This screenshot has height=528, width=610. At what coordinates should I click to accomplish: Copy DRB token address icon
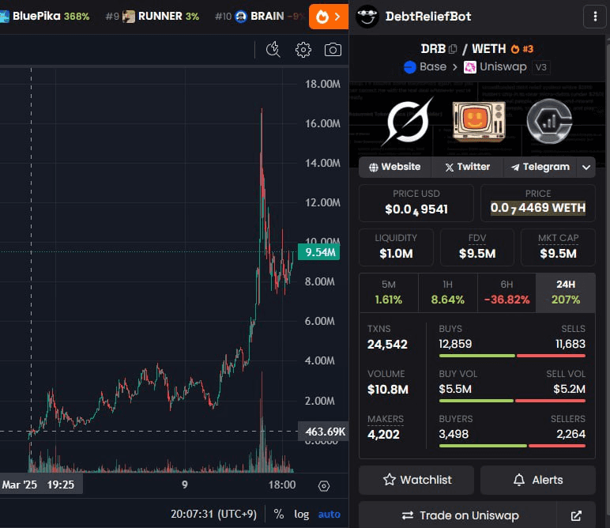pyautogui.click(x=453, y=49)
